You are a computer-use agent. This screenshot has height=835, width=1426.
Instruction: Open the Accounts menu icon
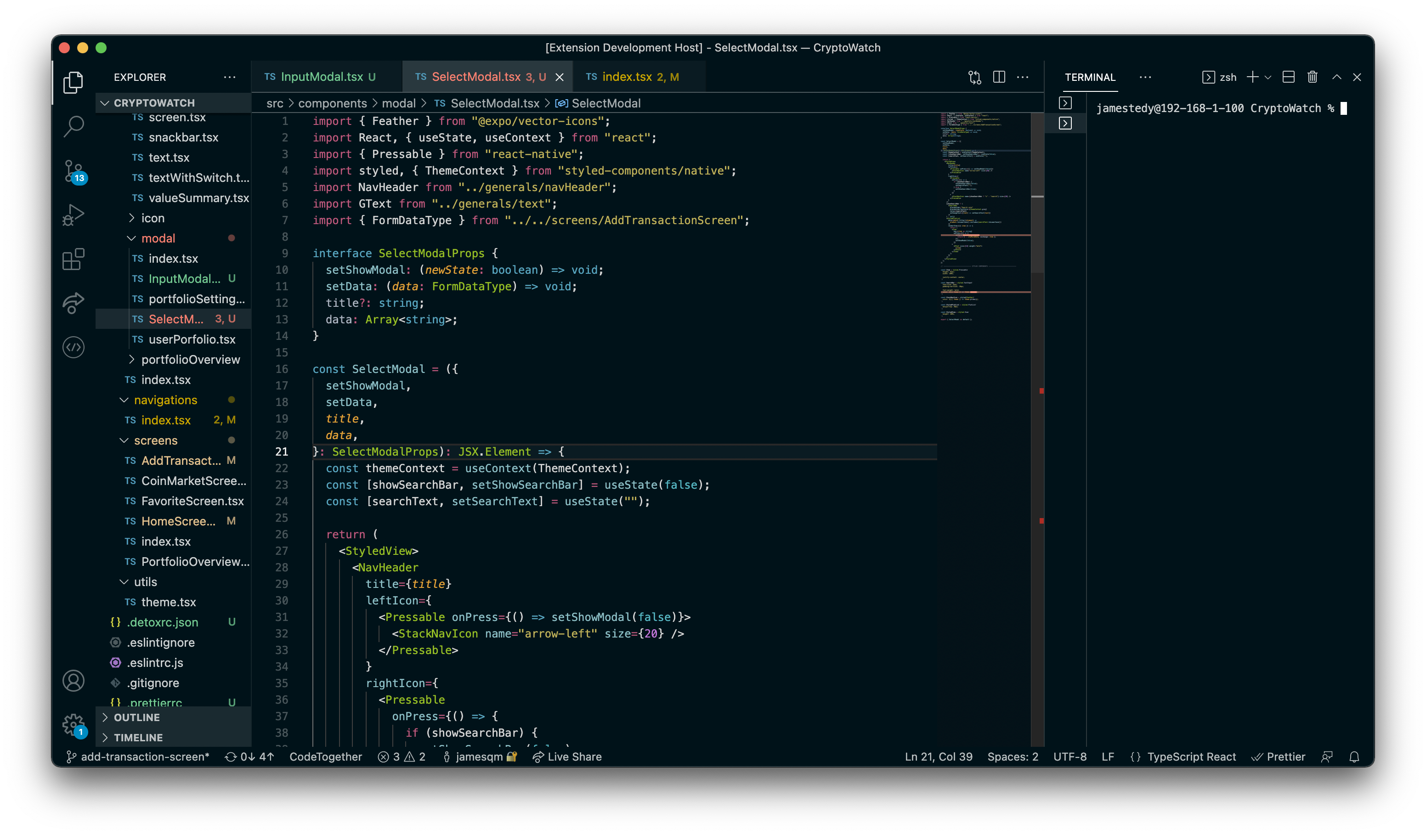click(x=73, y=681)
